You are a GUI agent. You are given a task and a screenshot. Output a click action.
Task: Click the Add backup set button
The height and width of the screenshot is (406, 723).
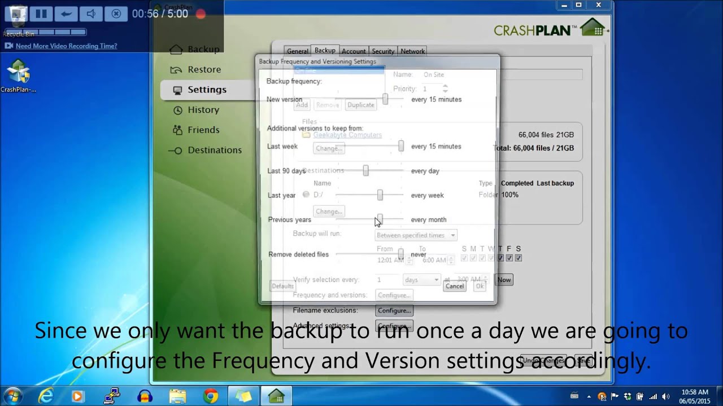302,105
